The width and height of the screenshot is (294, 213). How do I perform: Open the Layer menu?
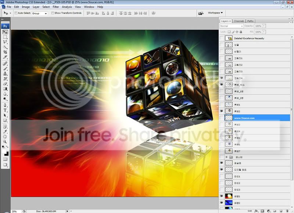pos(36,7)
